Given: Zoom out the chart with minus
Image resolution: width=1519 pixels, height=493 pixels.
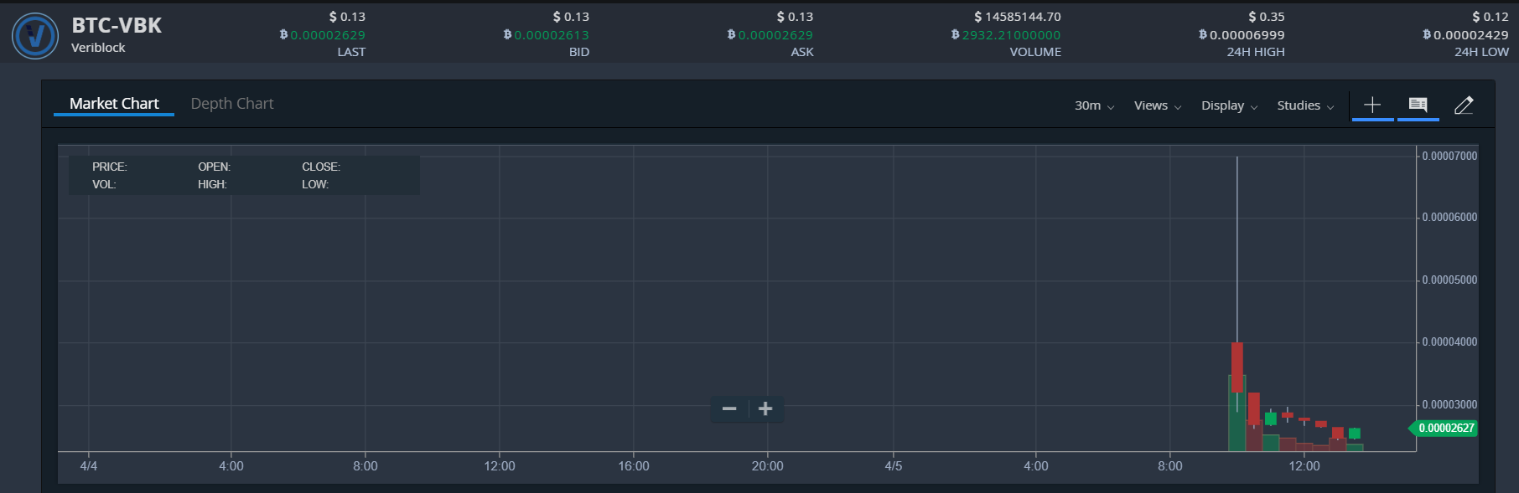Looking at the screenshot, I should (729, 408).
